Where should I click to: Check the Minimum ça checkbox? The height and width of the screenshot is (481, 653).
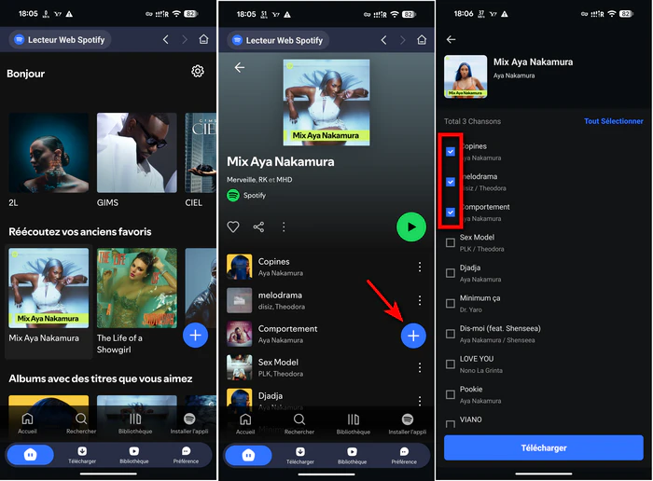(x=451, y=303)
